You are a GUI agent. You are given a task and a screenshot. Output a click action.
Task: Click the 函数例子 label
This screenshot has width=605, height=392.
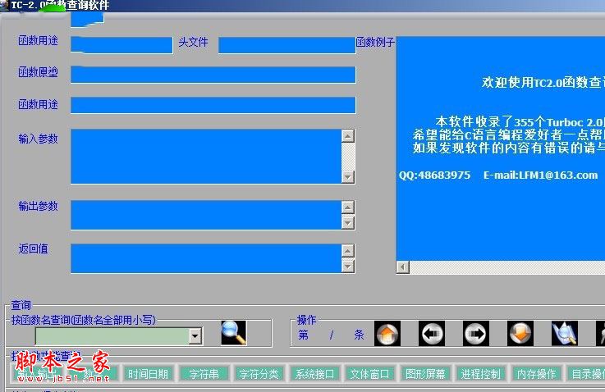pos(375,42)
